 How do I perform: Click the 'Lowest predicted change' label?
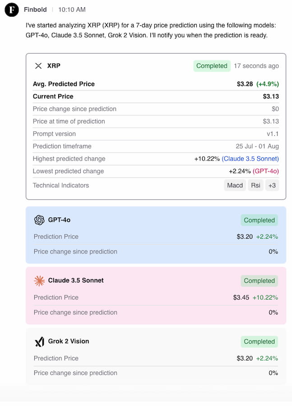pos(68,171)
